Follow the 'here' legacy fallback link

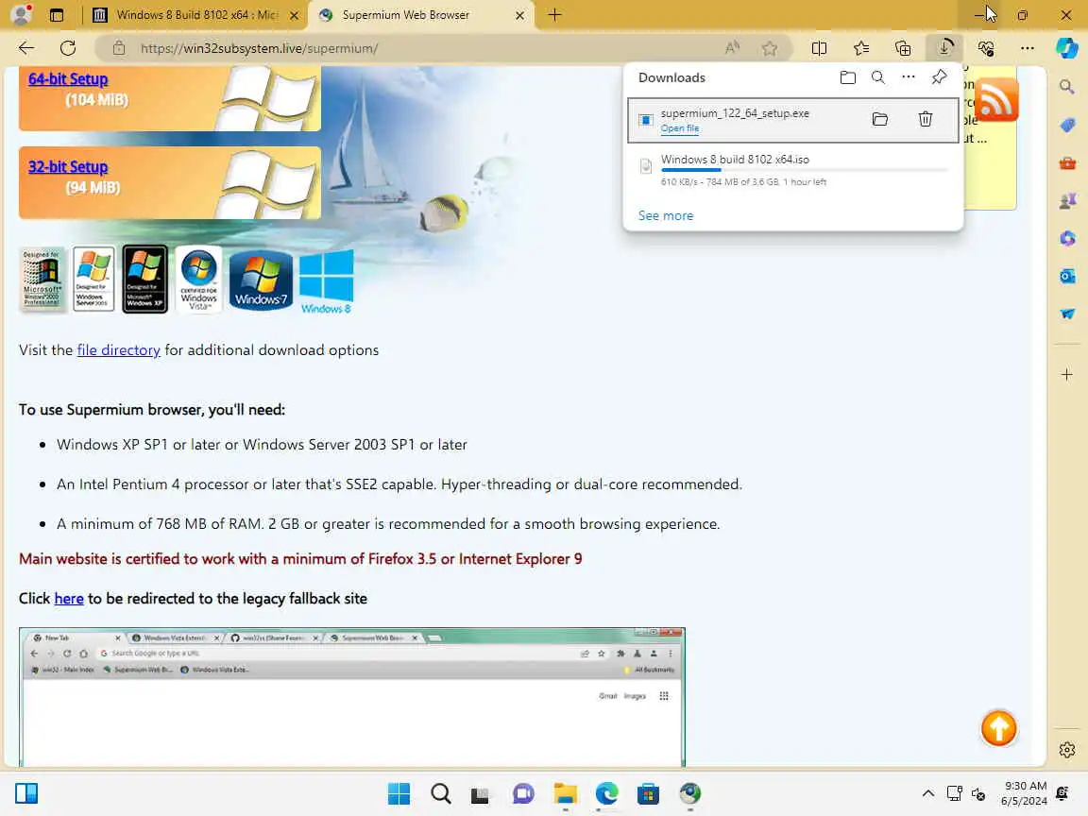(69, 599)
